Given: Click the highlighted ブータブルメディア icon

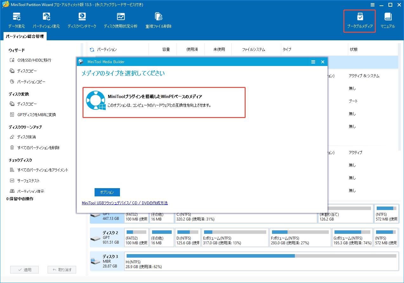Looking at the screenshot, I should [360, 20].
